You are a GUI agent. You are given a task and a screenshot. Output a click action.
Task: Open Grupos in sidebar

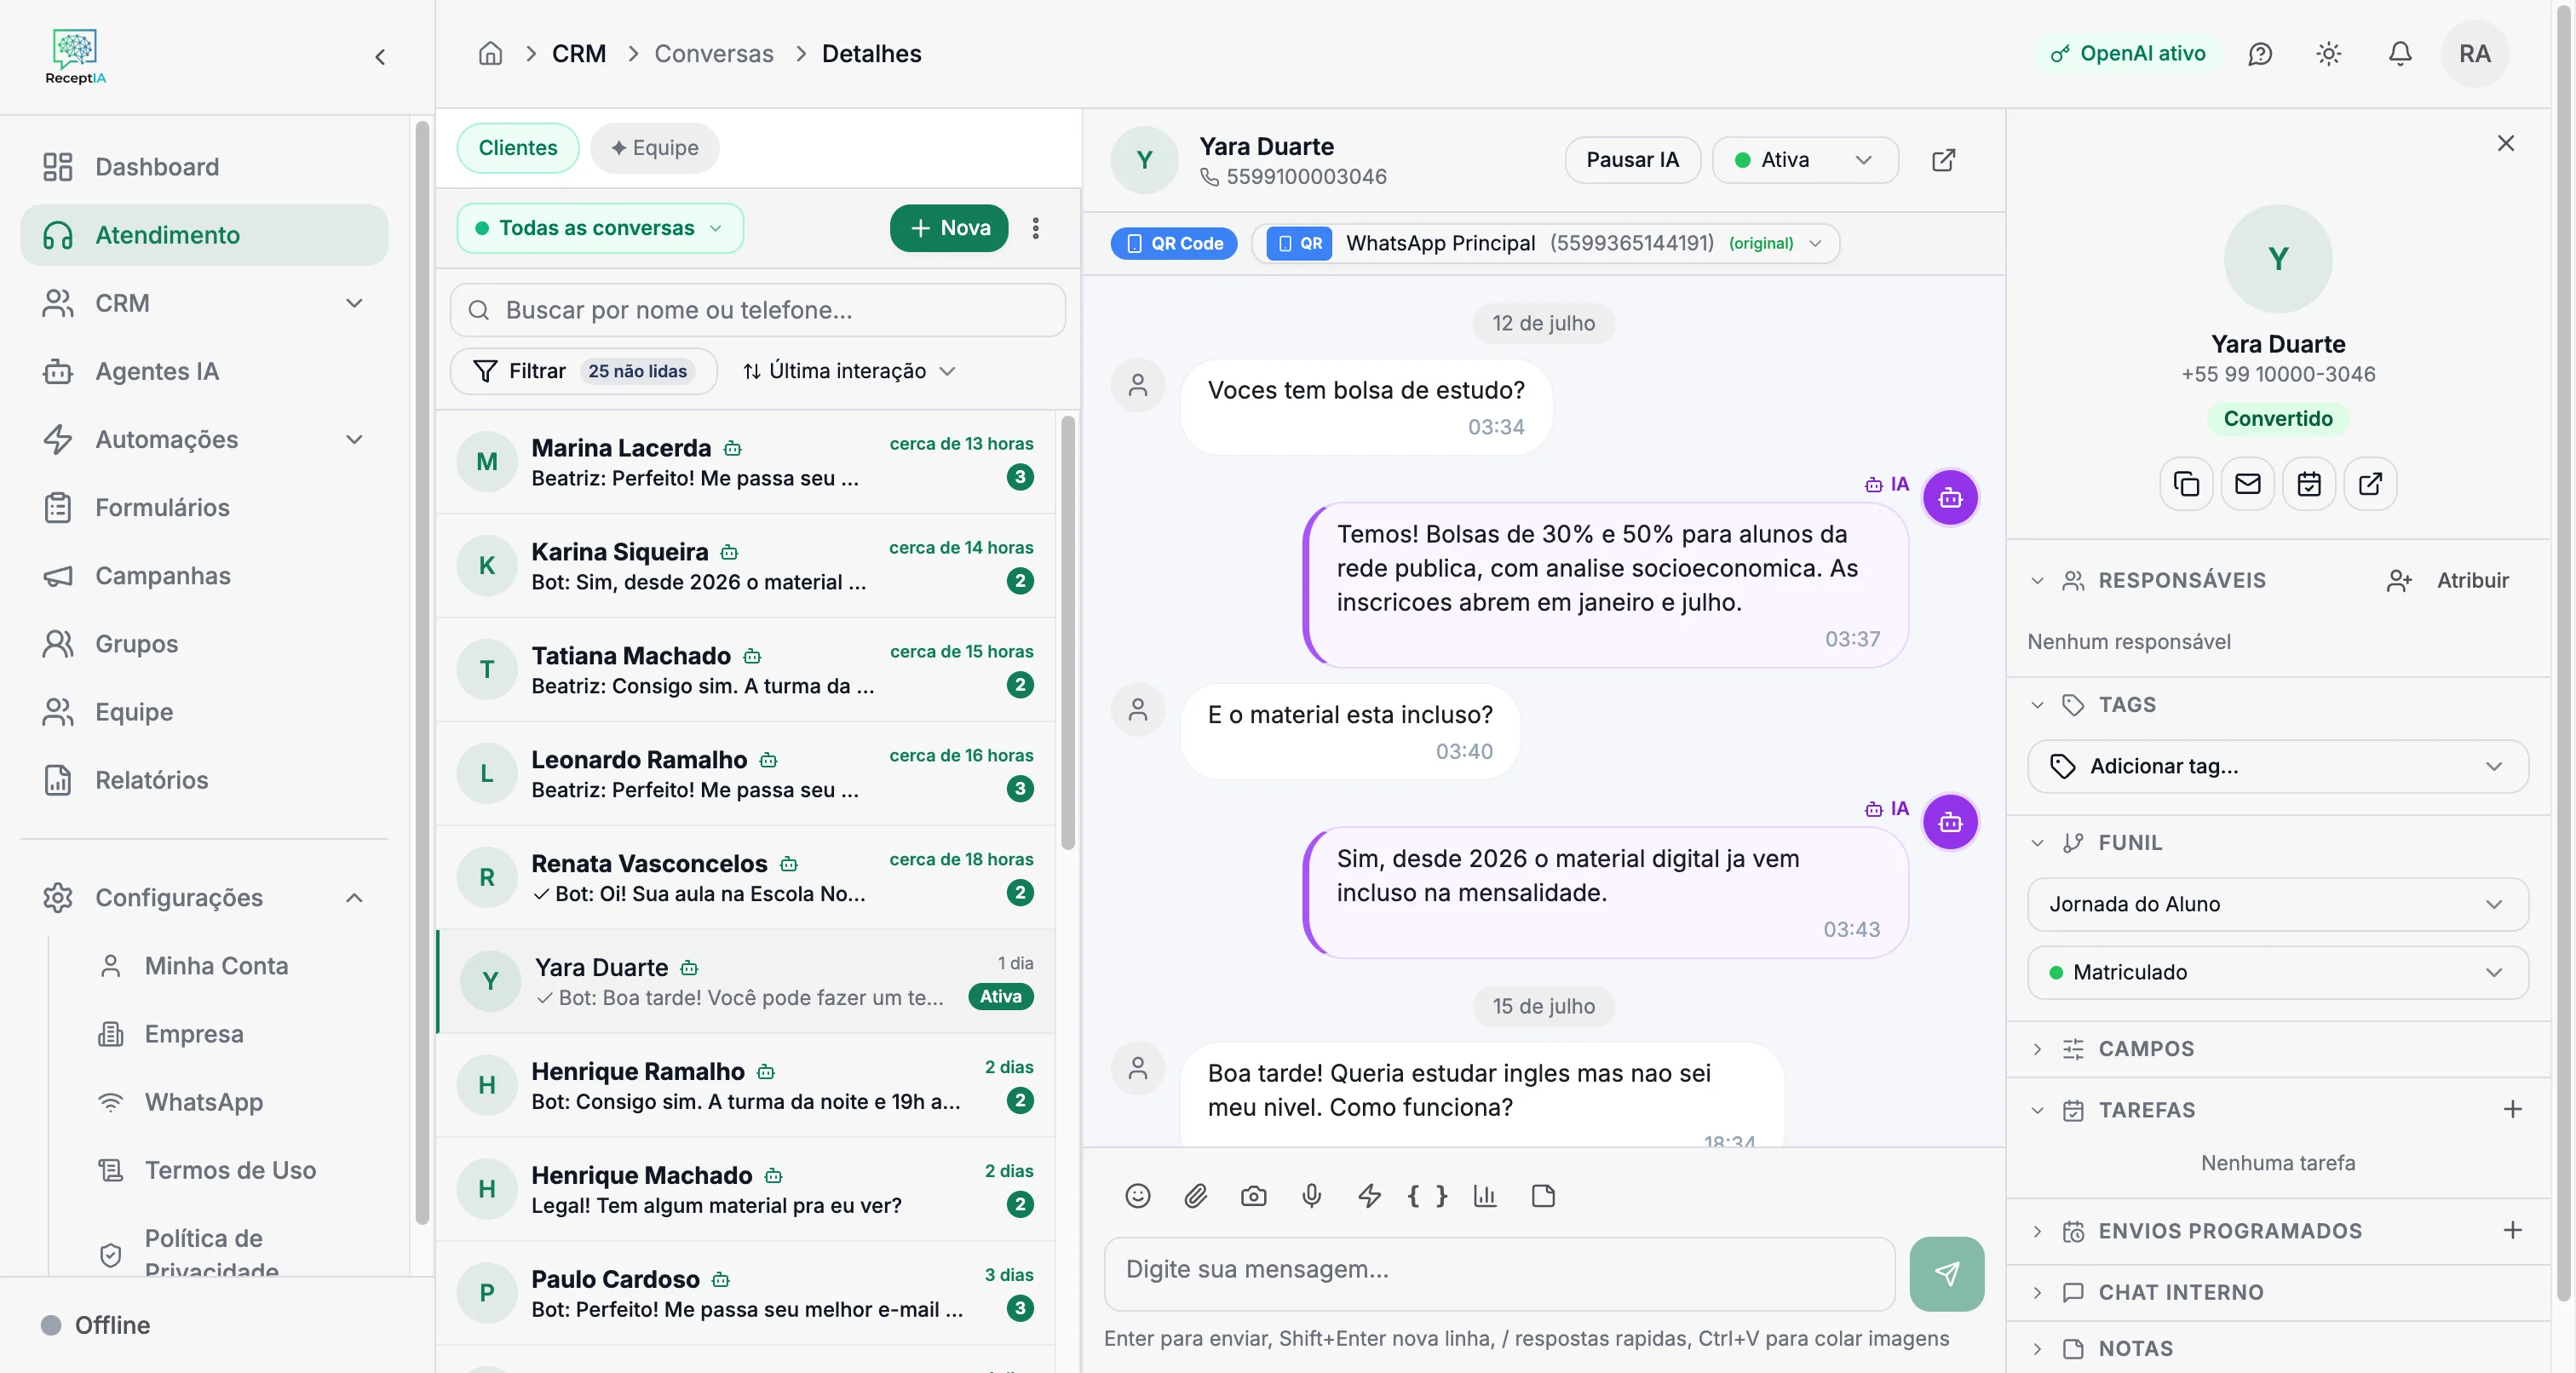tap(204, 644)
